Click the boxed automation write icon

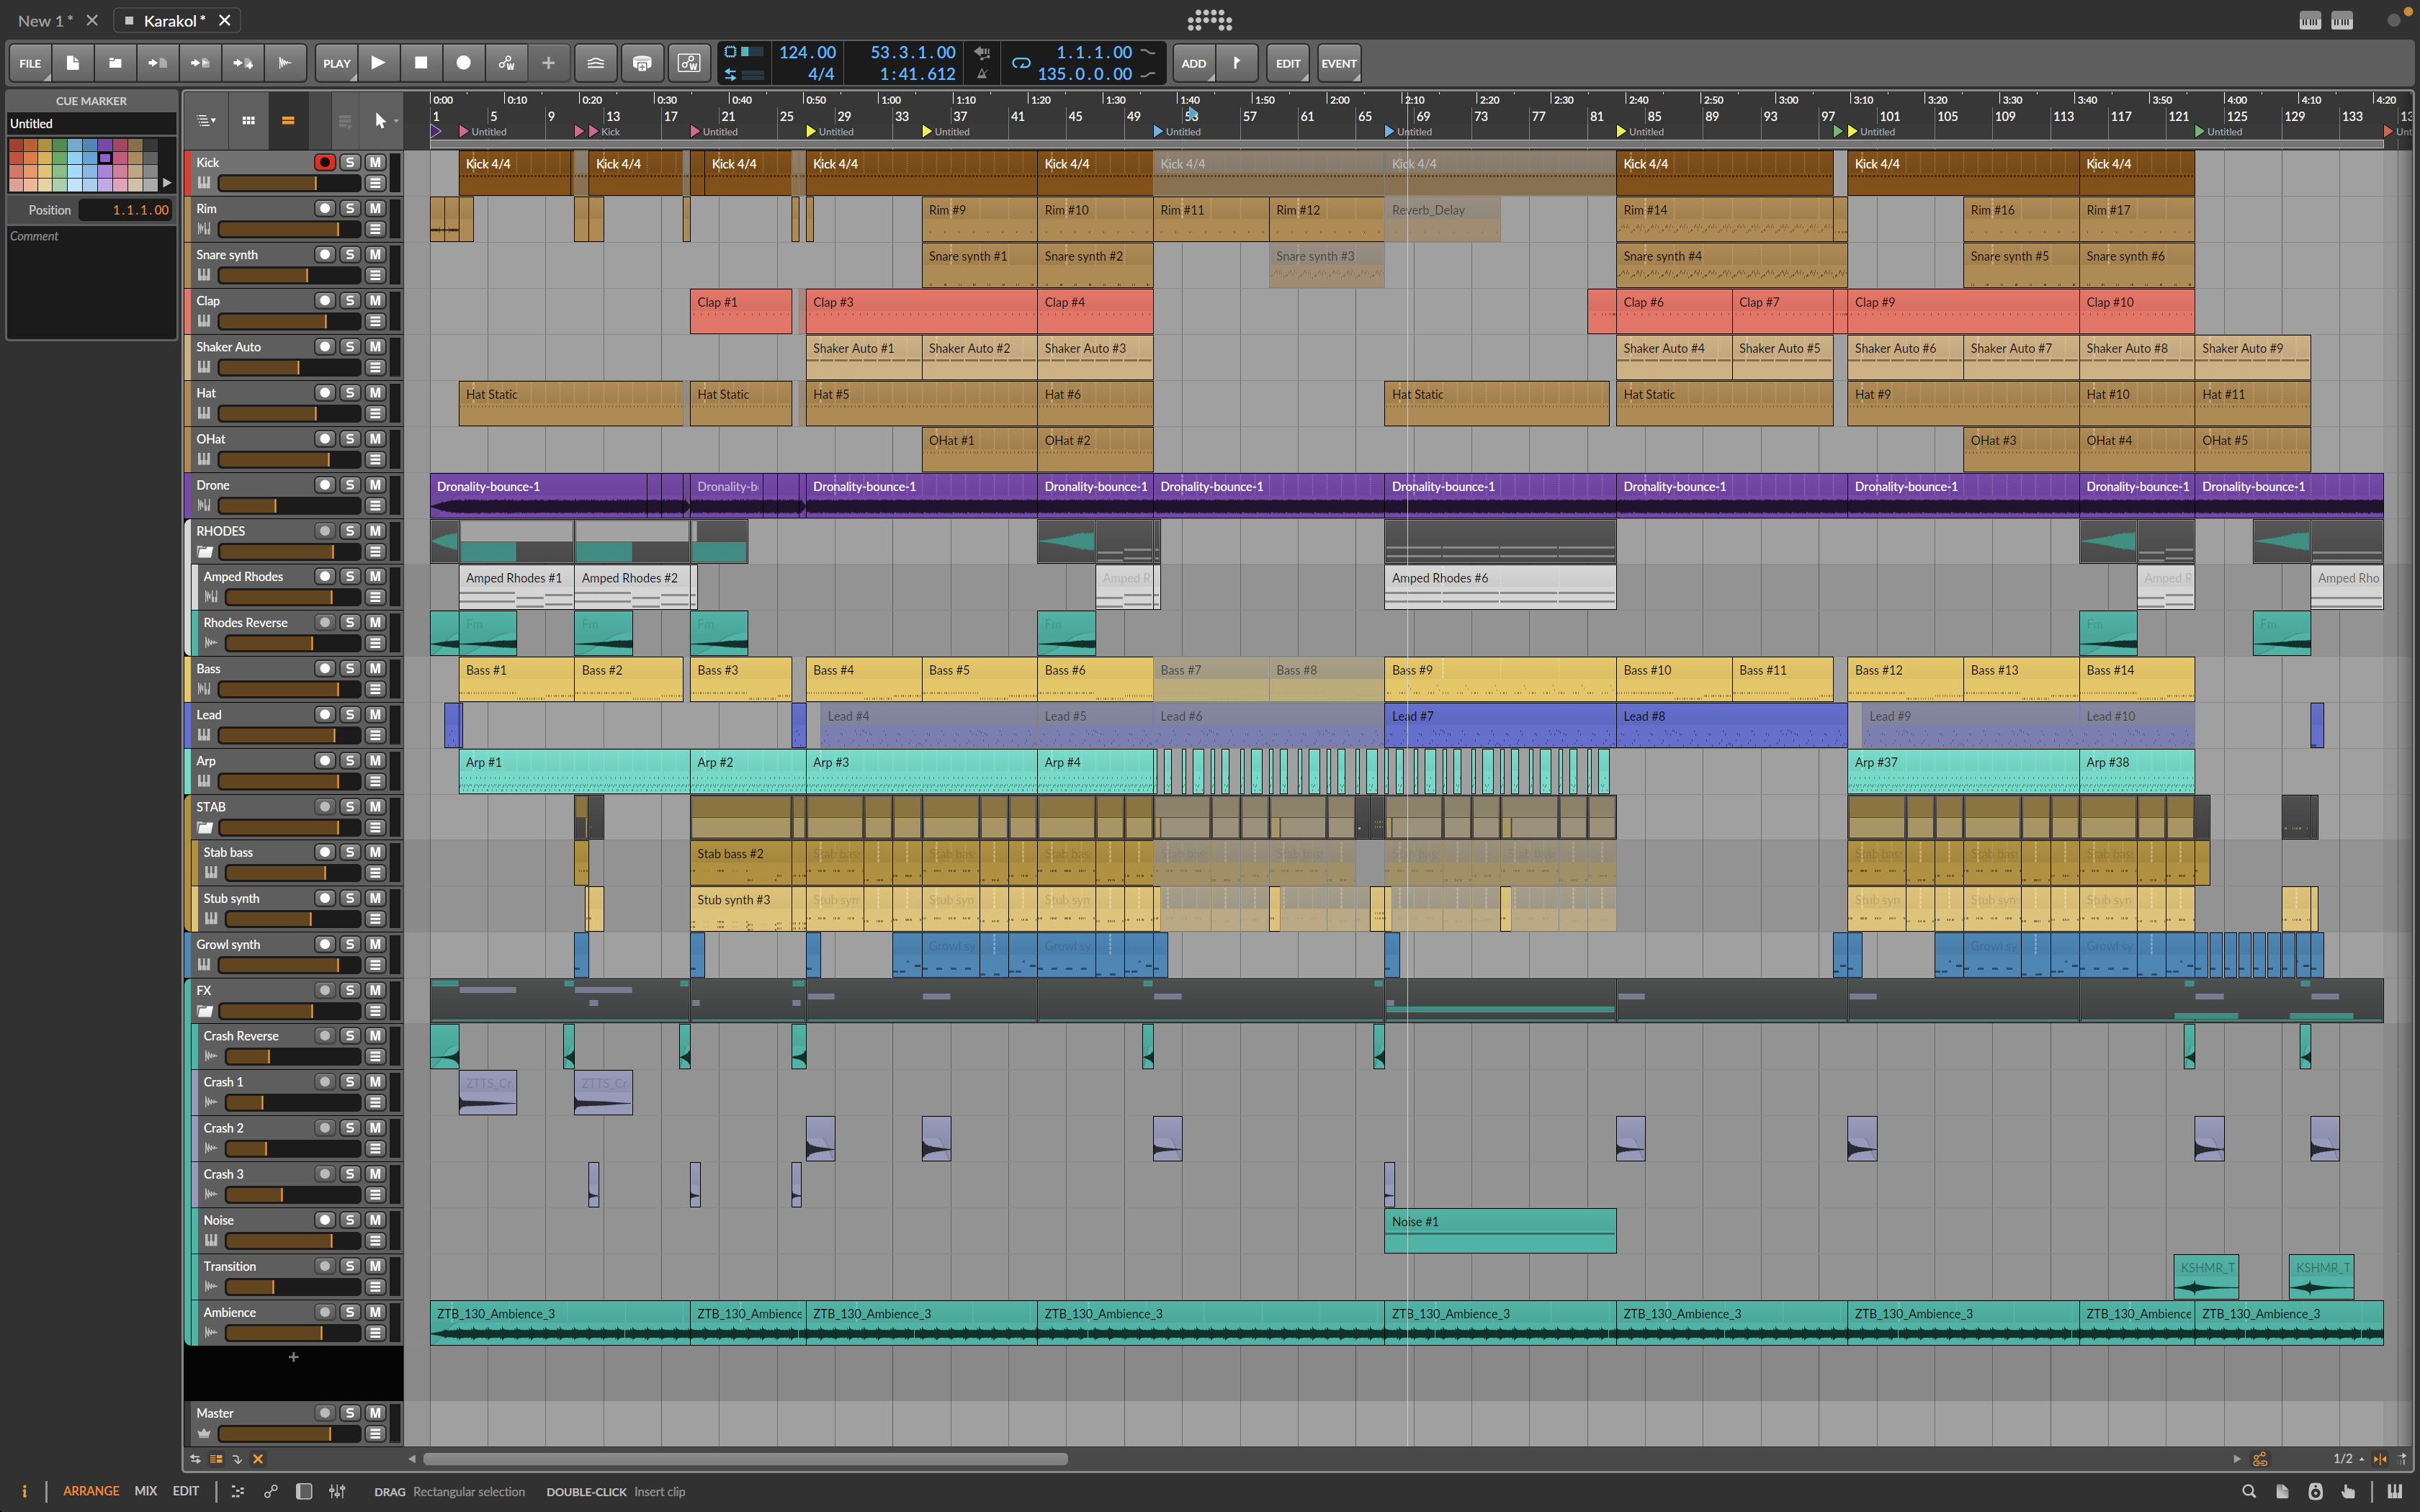(689, 63)
